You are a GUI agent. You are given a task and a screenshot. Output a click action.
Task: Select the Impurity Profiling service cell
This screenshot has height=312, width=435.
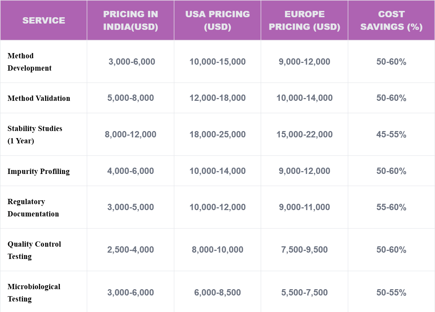[x=39, y=171]
